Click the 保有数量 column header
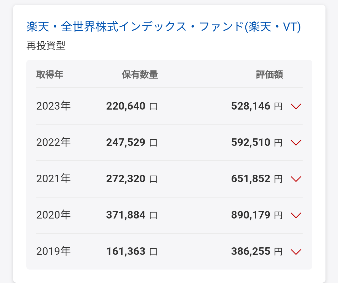 [x=140, y=75]
